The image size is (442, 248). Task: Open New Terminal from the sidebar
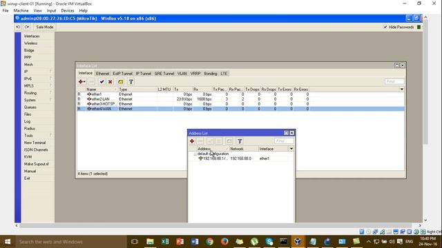tap(35, 143)
